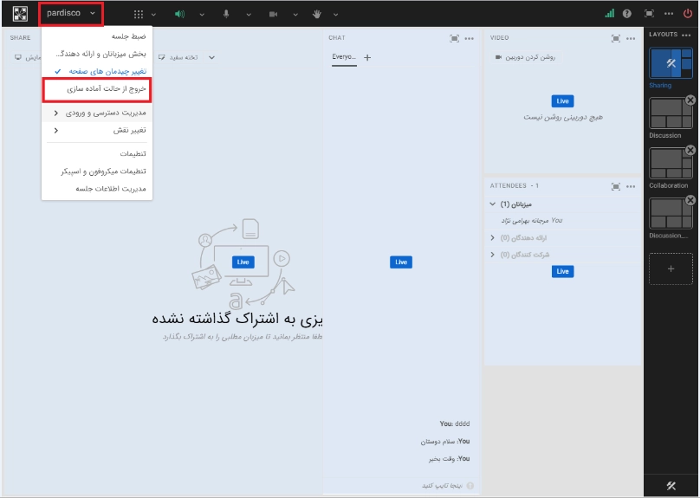Delete the Collaboration layout with X
Image resolution: width=700 pixels, height=498 pixels.
pos(690,150)
